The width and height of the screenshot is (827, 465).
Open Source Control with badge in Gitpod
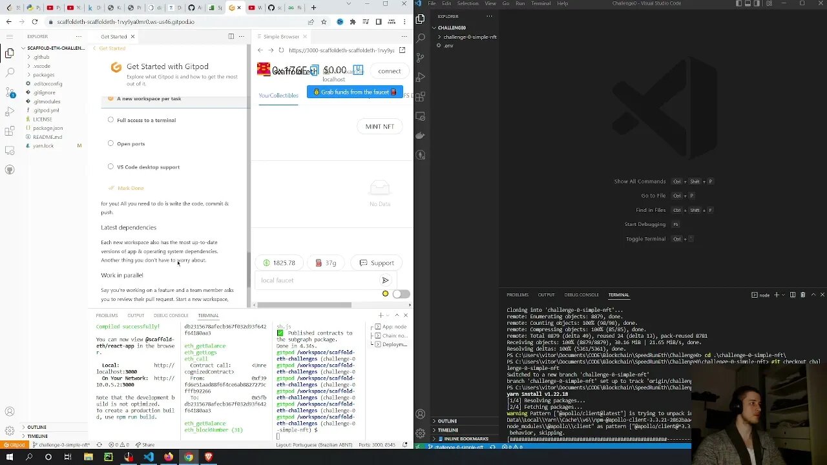[x=10, y=93]
